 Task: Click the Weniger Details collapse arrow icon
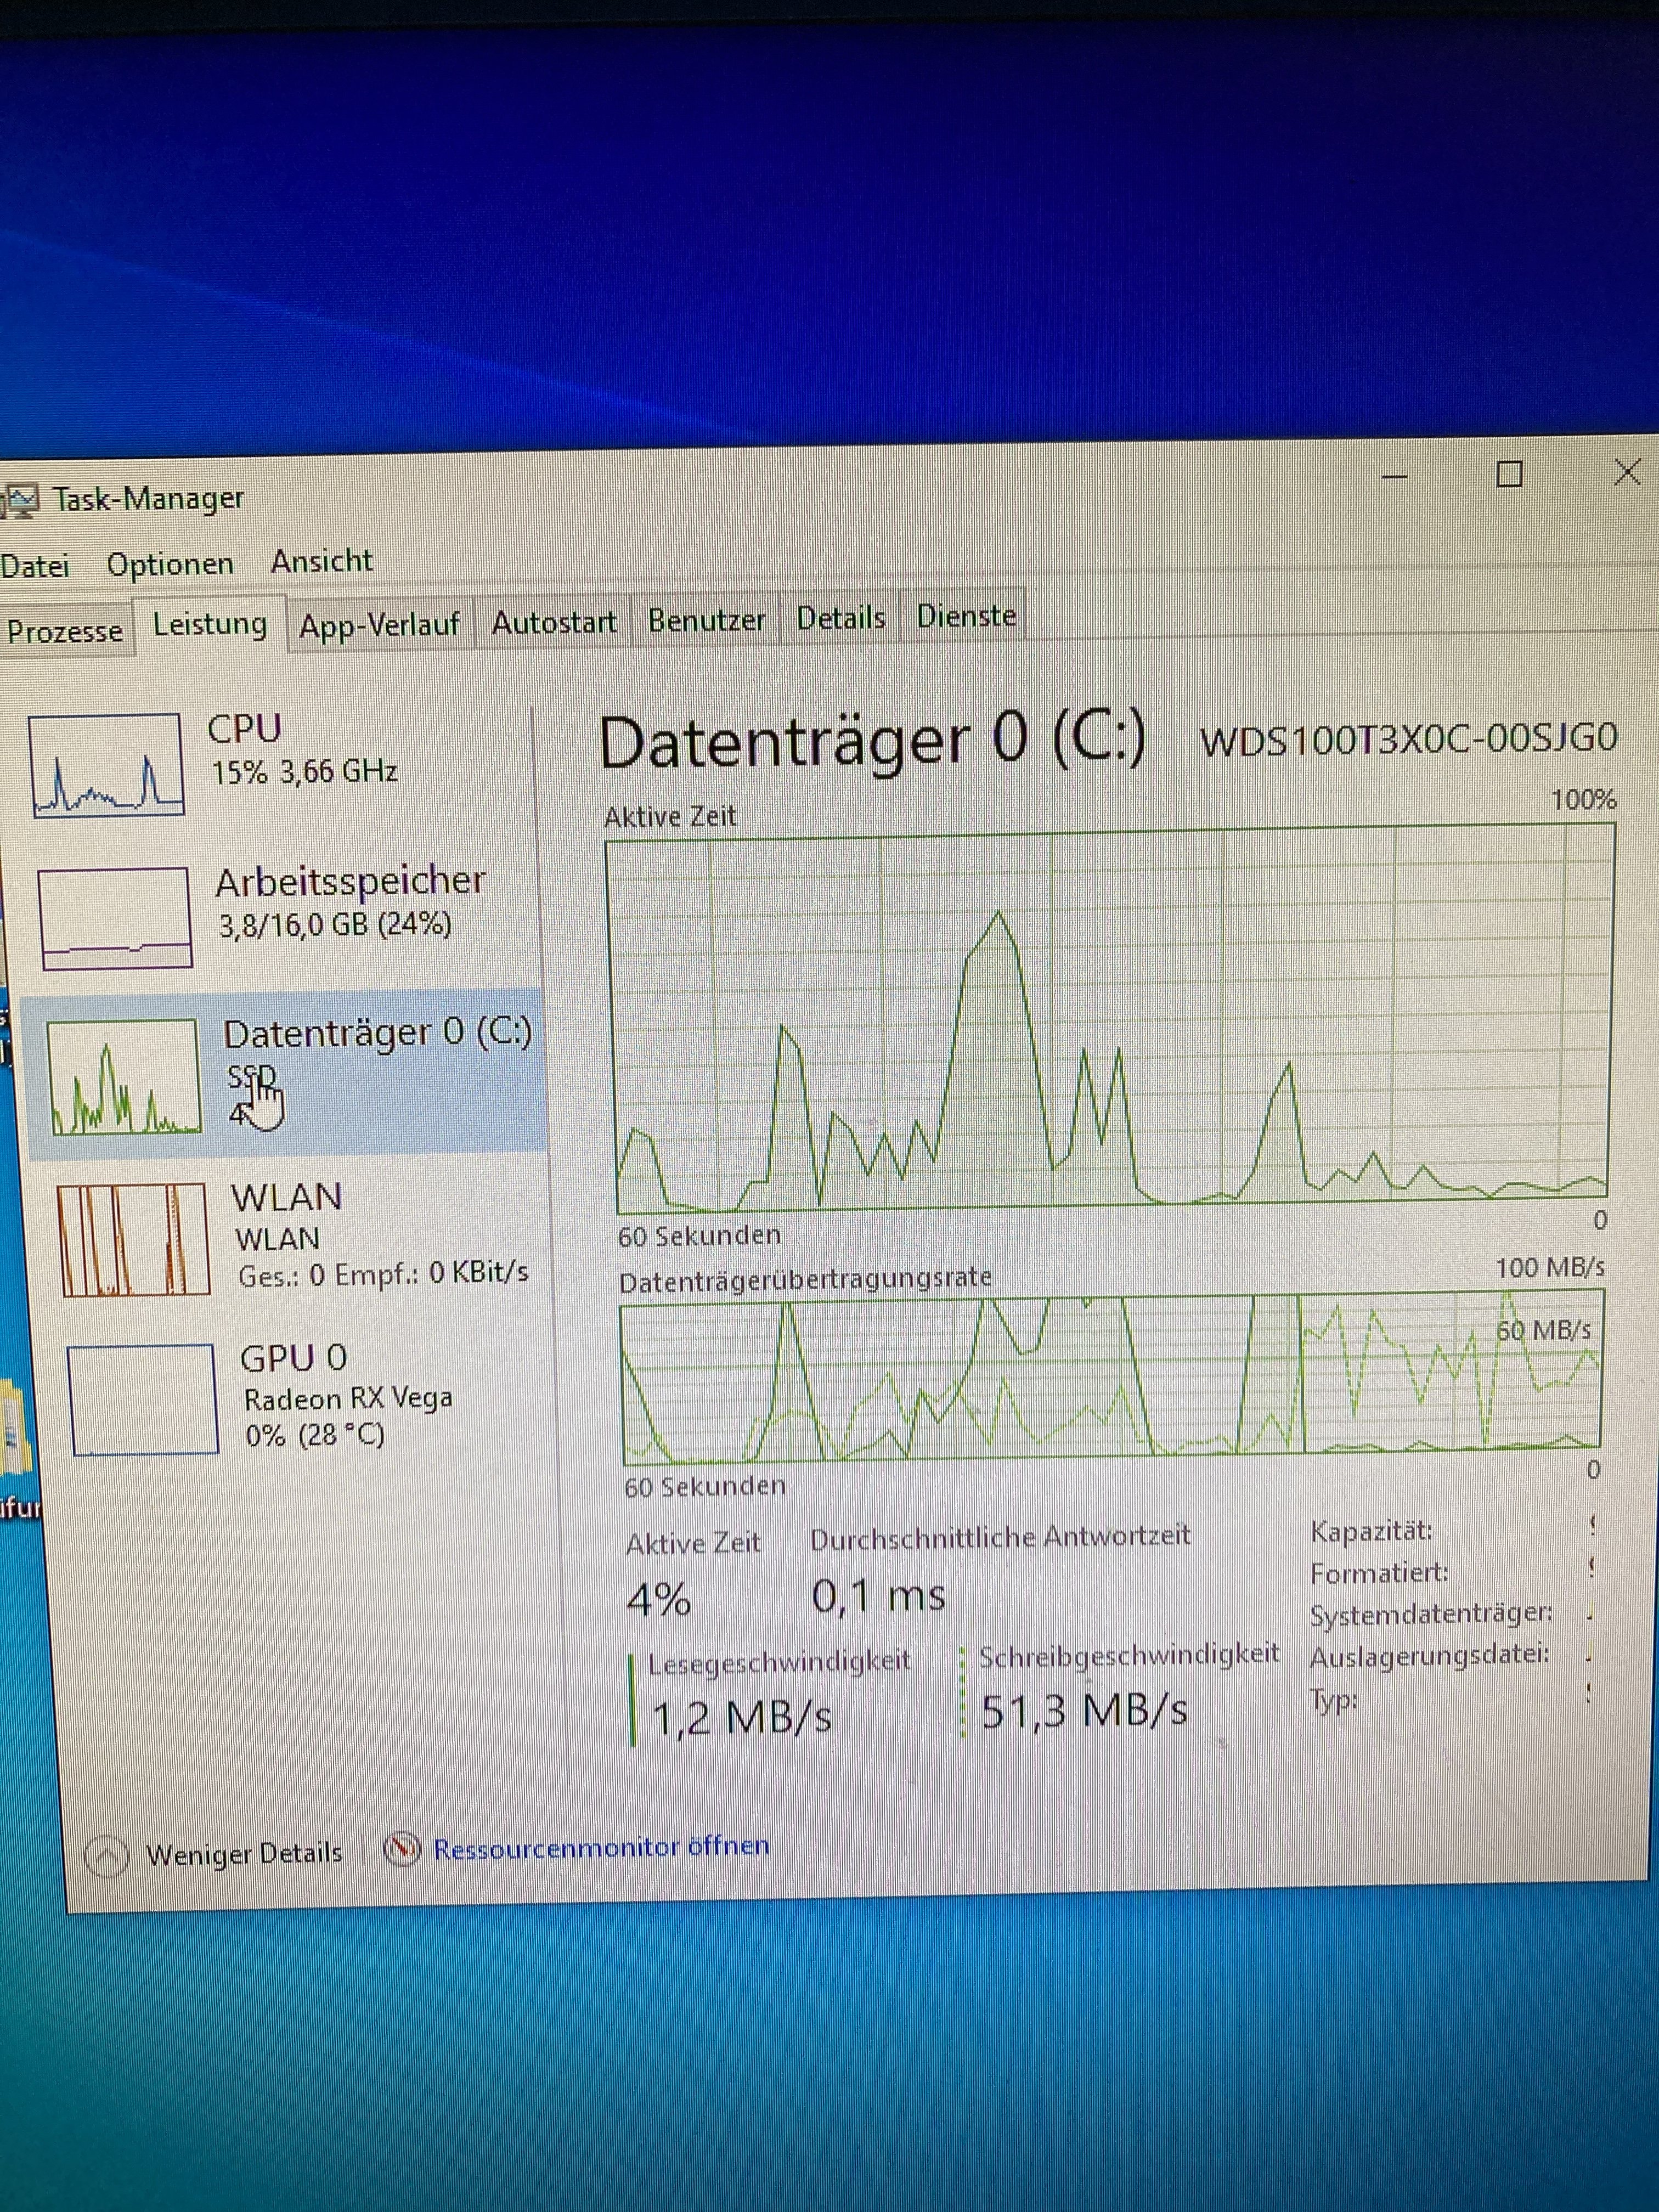tap(107, 1856)
